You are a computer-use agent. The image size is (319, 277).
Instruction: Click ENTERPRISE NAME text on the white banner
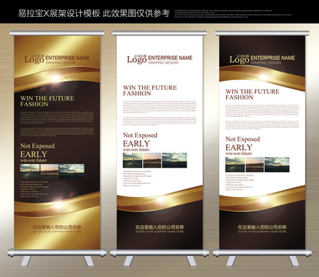pos(170,58)
